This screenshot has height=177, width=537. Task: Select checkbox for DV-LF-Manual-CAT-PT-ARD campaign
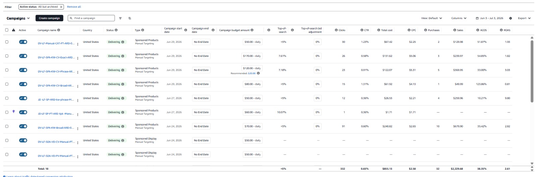tap(7, 42)
